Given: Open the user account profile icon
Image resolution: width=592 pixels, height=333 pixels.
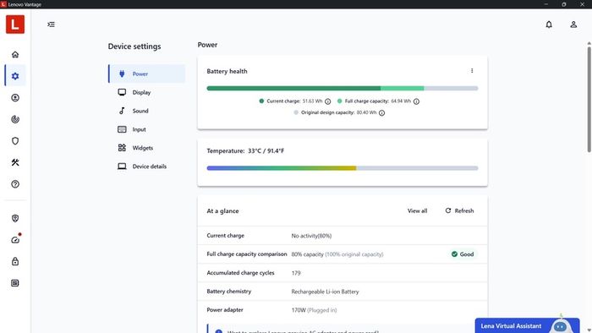Looking at the screenshot, I should tap(573, 25).
